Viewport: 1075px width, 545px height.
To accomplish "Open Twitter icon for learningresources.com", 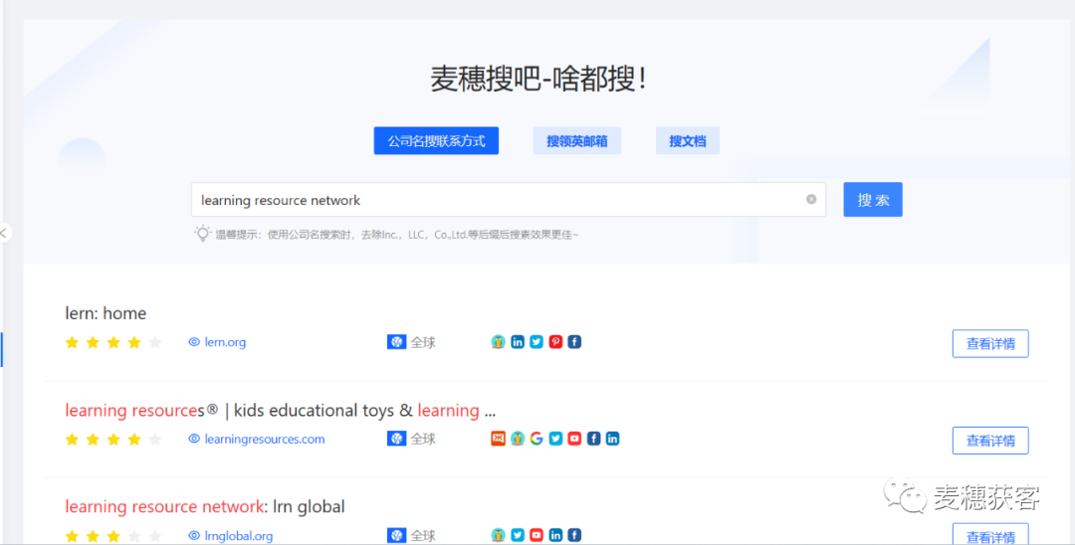I will pos(556,439).
